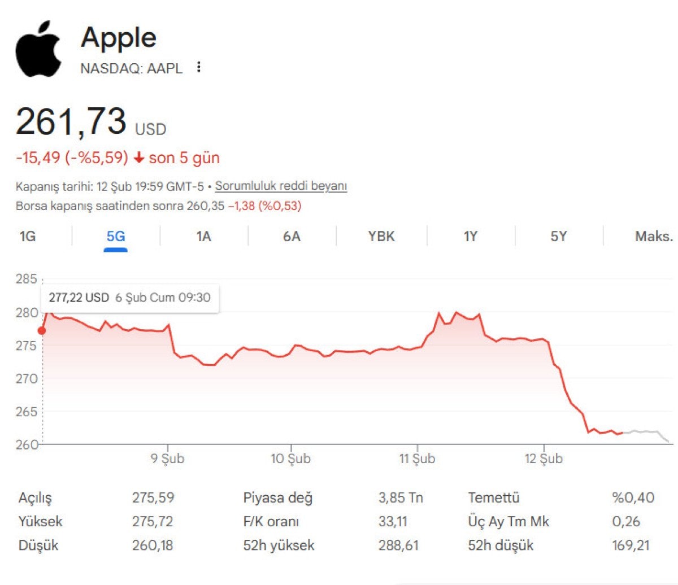
Task: Switch to the 1G time range
Action: coord(27,237)
